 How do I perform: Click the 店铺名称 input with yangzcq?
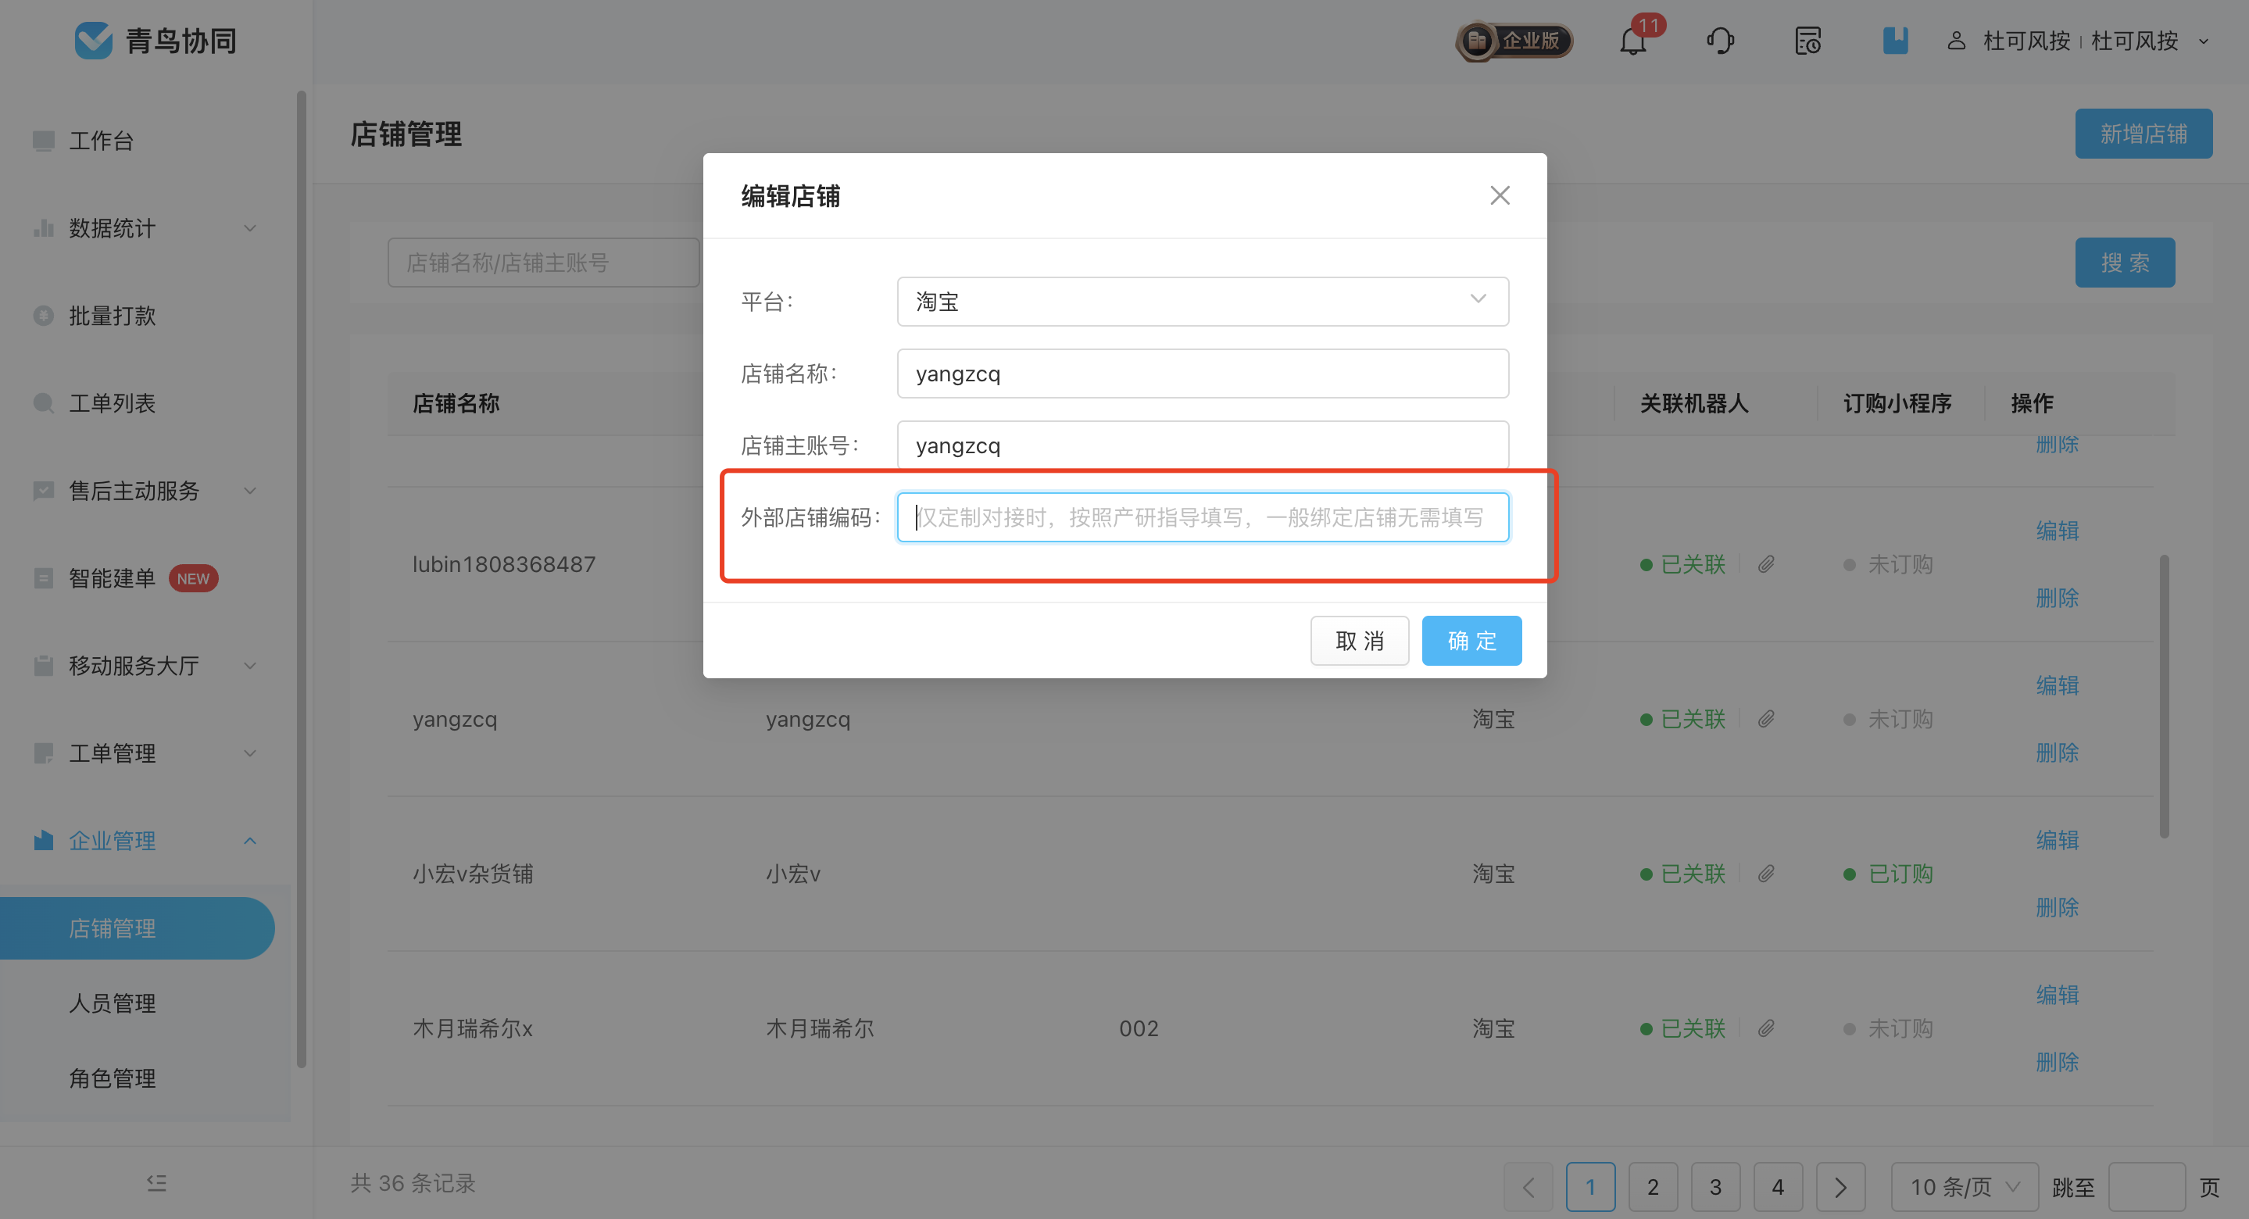[x=1202, y=374]
